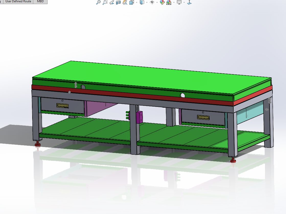Expand the Hide/Show Items dropdown arrow

click(x=157, y=2)
